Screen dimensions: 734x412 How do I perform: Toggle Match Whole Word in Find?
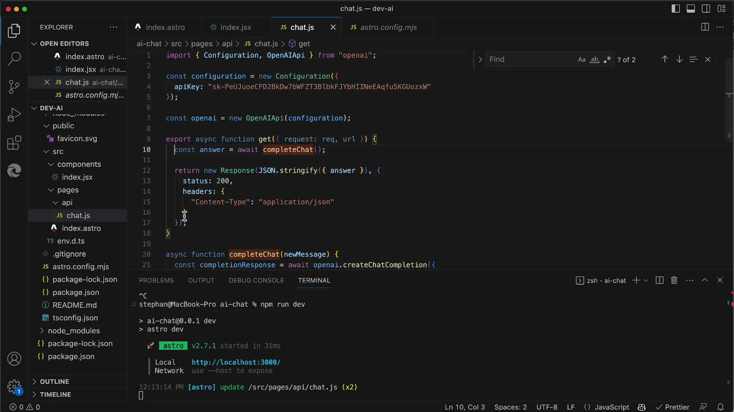(x=594, y=60)
